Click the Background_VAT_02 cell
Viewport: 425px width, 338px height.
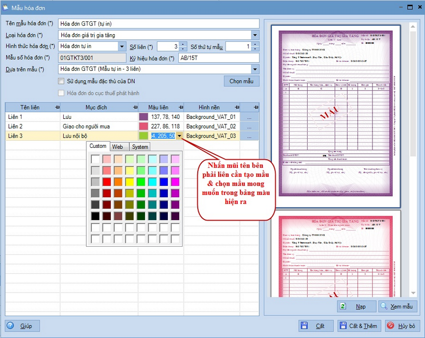pos(212,127)
